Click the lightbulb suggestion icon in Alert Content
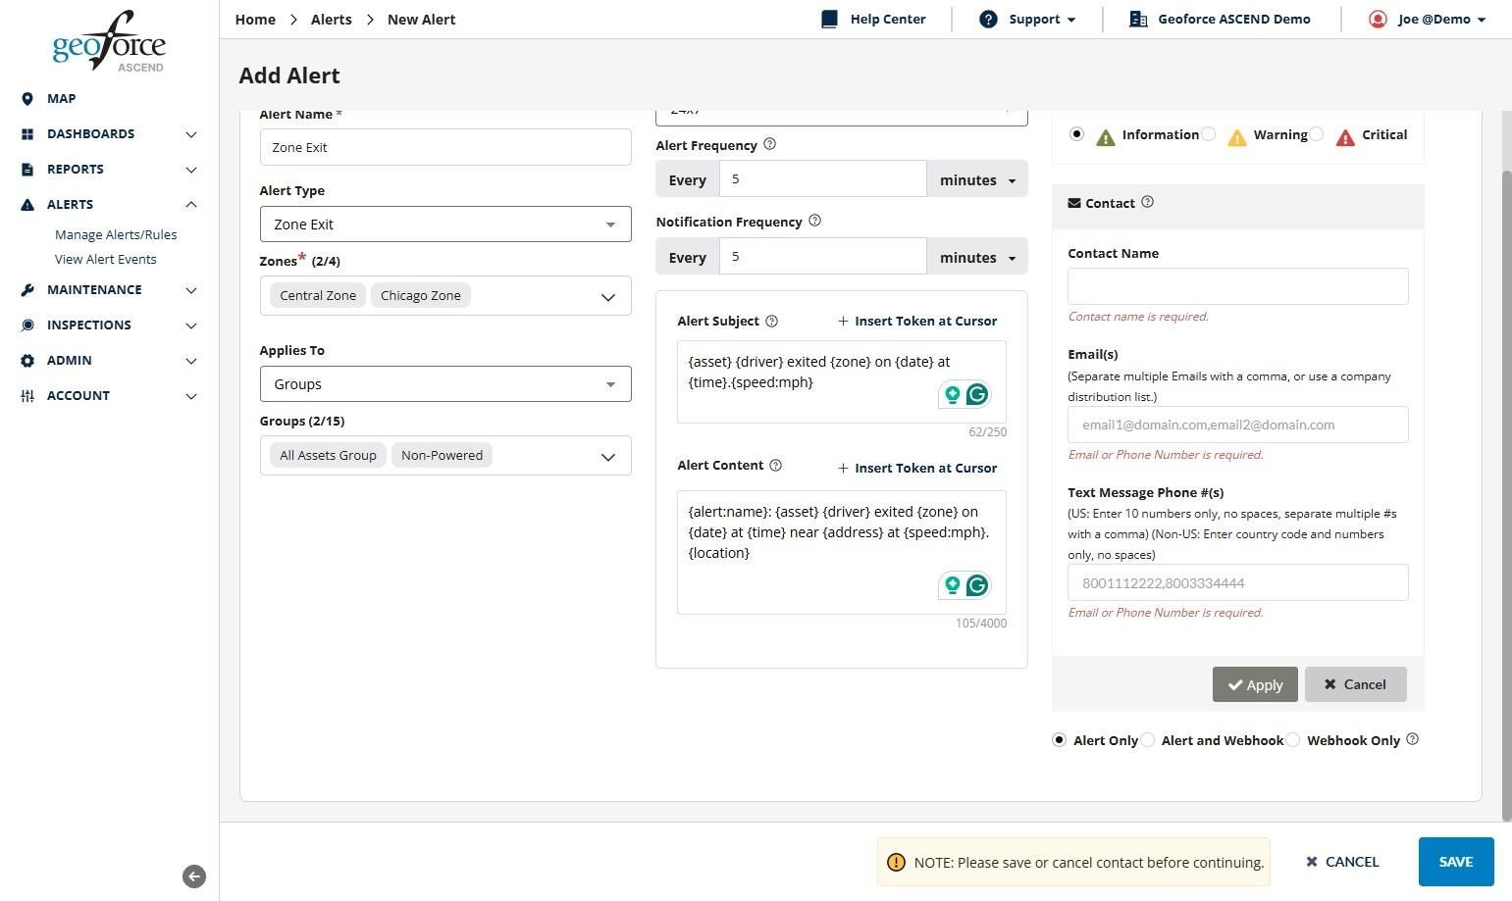The height and width of the screenshot is (901, 1512). (952, 585)
